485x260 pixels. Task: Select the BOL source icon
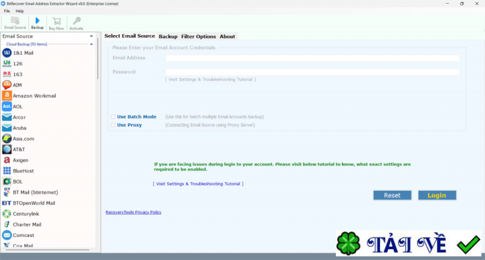(x=7, y=181)
